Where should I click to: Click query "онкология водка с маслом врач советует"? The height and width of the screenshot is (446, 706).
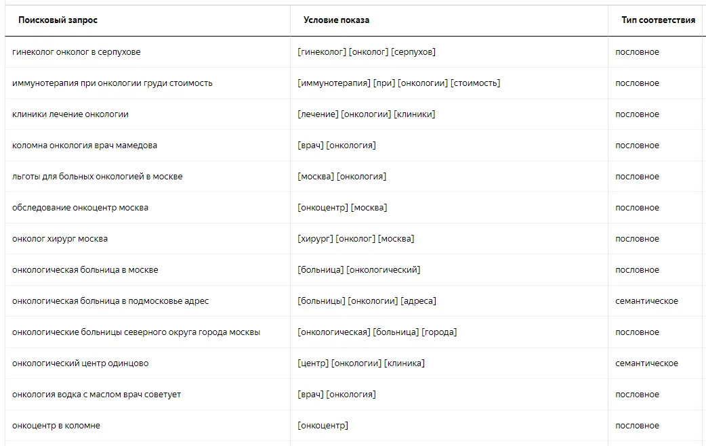pyautogui.click(x=97, y=395)
